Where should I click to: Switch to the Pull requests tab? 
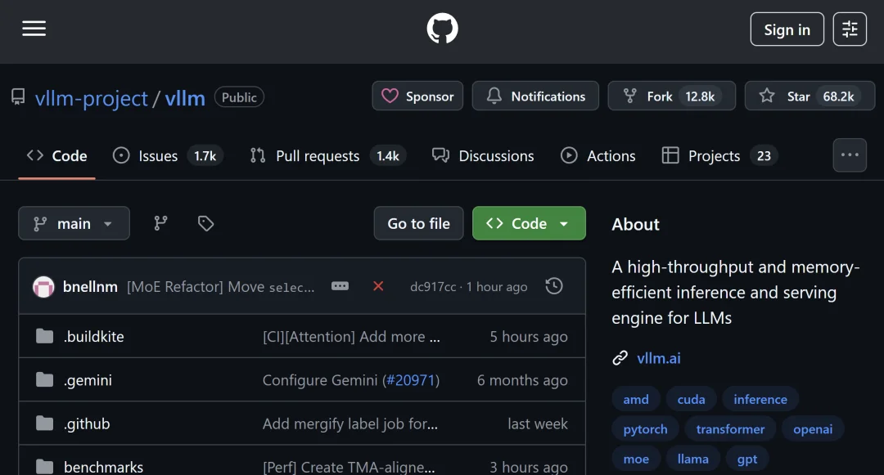click(318, 155)
